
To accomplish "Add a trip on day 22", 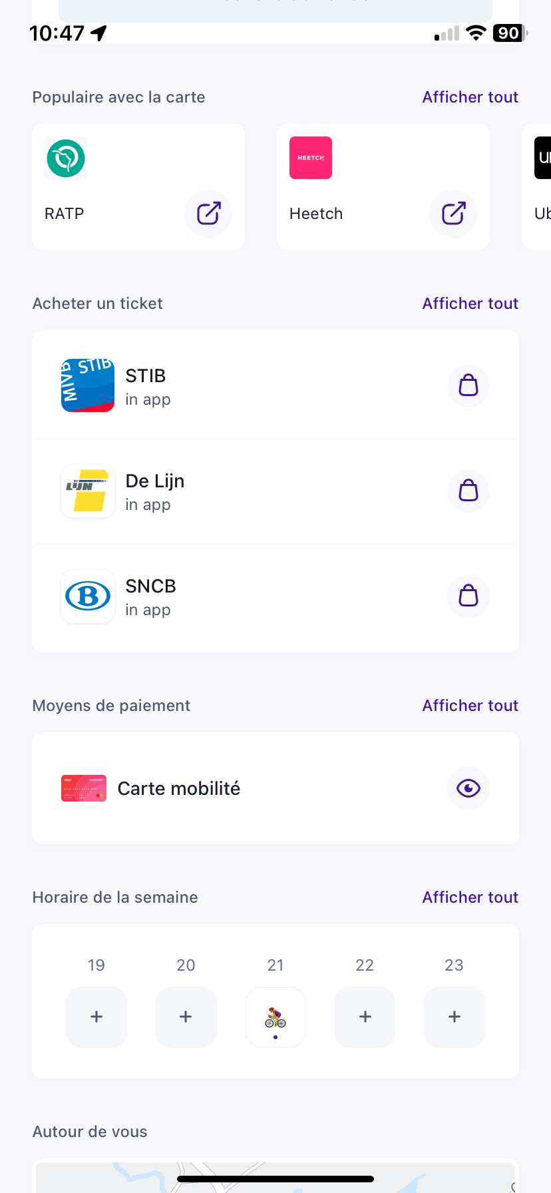I will [365, 1017].
